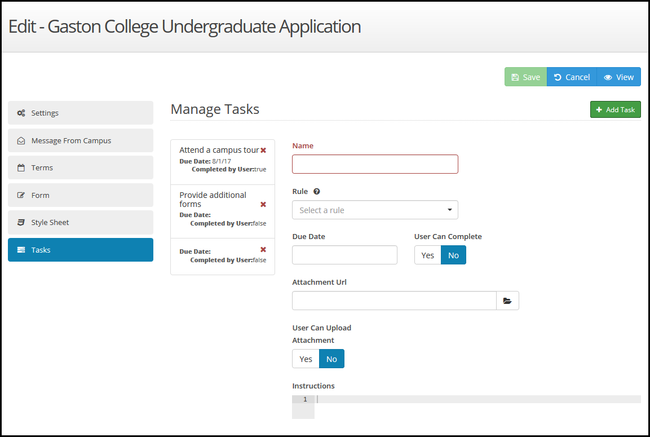Open the Select a rule dropdown

point(375,210)
